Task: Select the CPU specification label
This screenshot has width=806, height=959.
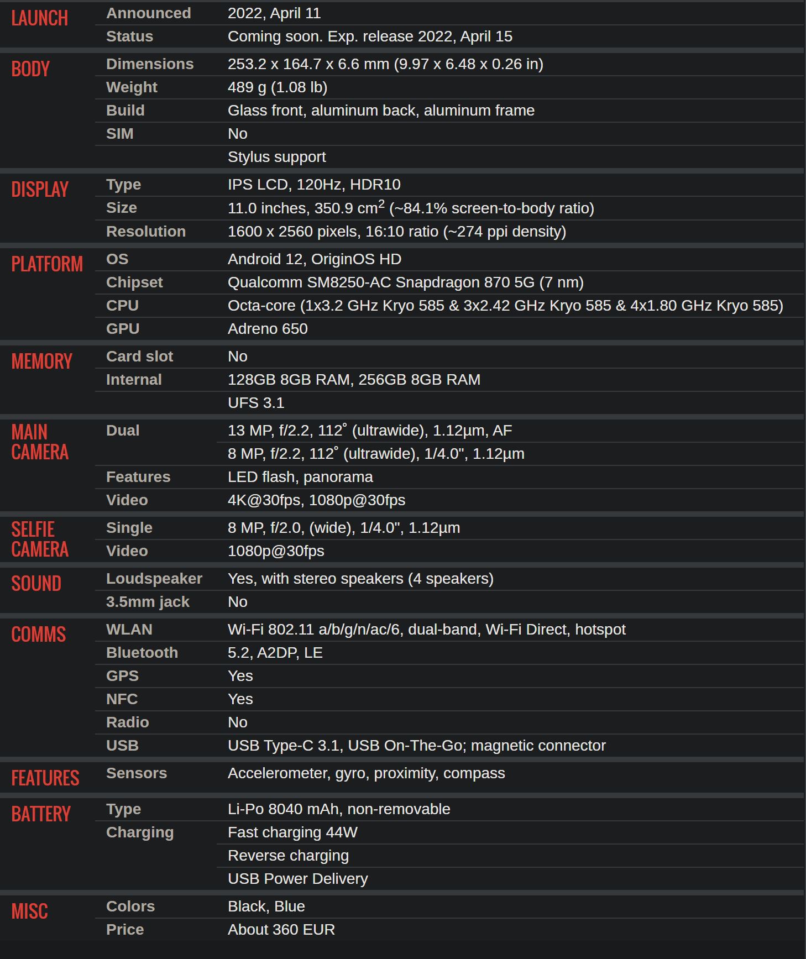Action: (x=122, y=306)
